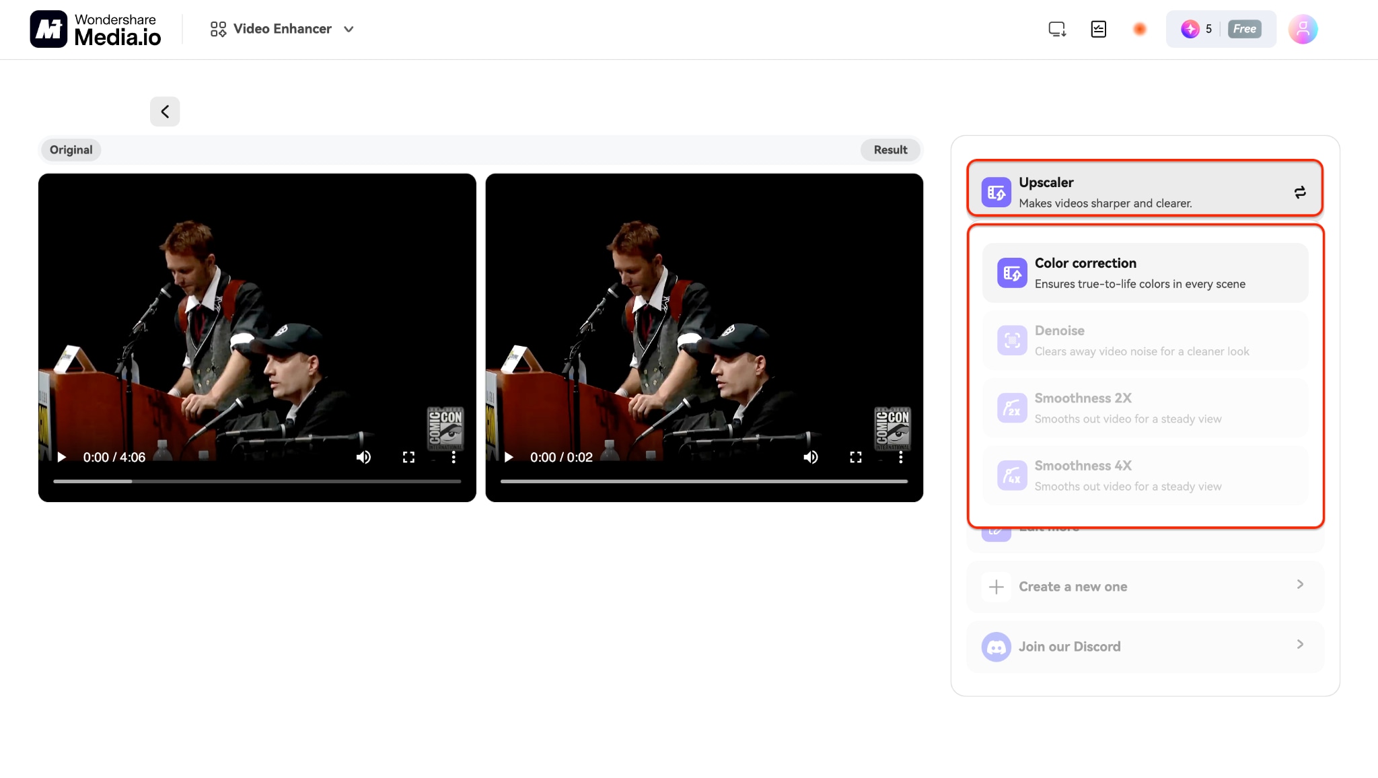Select the Result label tab
The height and width of the screenshot is (778, 1378).
point(890,150)
